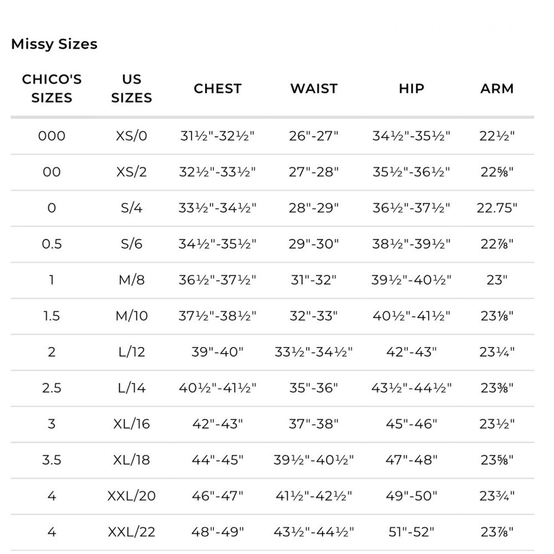
Task: Select hip value 43½"-44½"
Action: (411, 388)
